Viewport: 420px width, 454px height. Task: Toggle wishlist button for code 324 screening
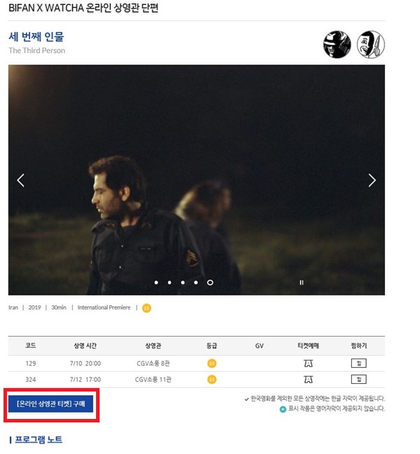point(359,380)
